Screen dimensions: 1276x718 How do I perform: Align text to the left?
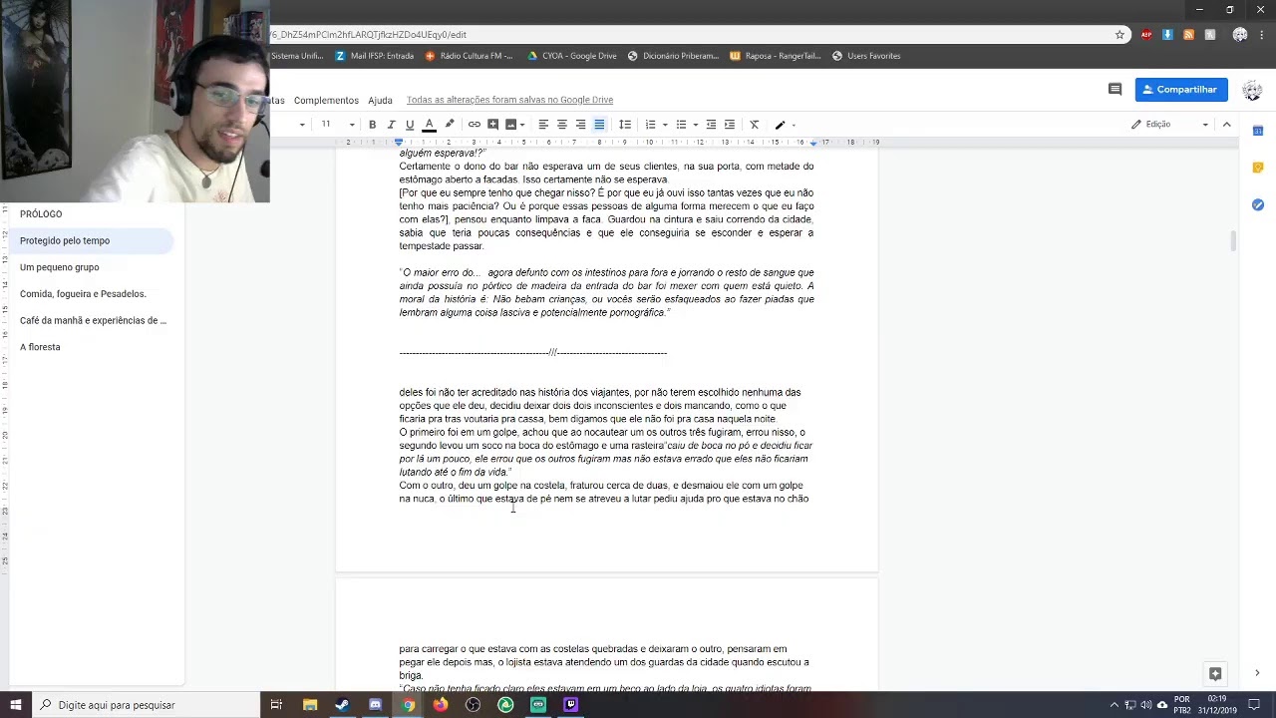pyautogui.click(x=543, y=125)
